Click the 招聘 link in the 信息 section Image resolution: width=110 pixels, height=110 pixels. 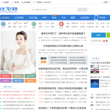click(40, 27)
